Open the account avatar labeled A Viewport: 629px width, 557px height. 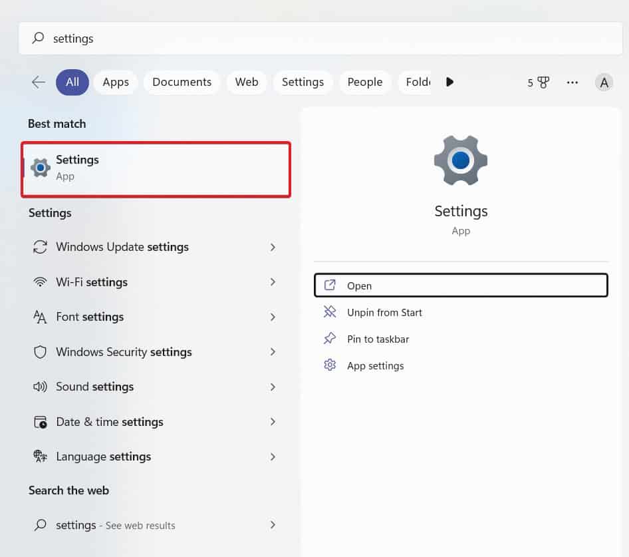(604, 83)
